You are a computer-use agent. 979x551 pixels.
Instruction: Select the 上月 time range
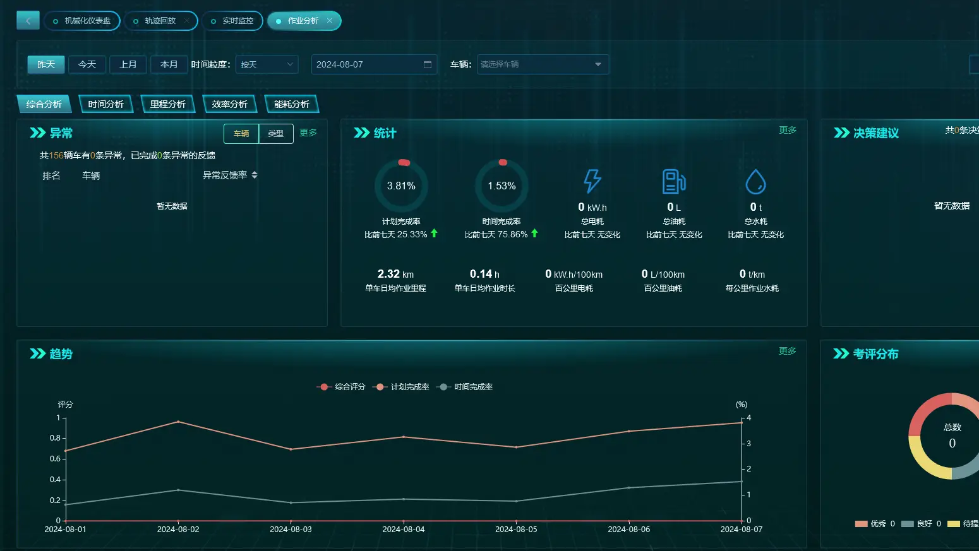pyautogui.click(x=128, y=64)
